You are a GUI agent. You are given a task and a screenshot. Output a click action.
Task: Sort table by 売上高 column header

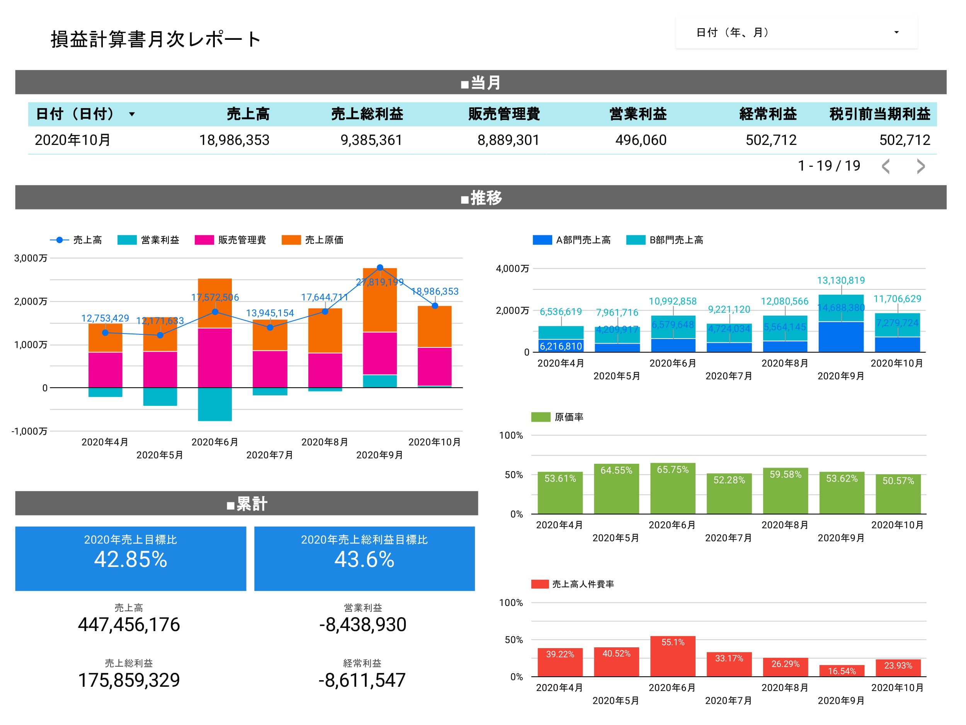click(248, 114)
